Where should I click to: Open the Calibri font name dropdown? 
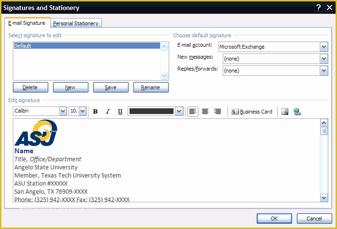tap(63, 111)
